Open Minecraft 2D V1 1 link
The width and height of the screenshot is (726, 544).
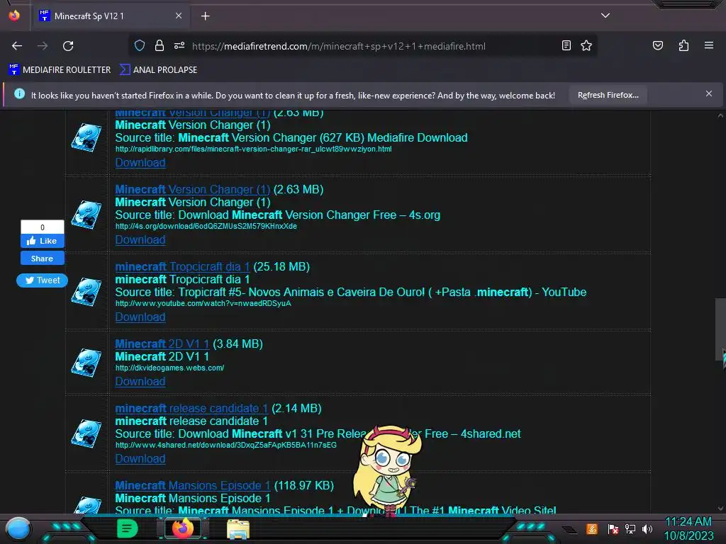point(162,344)
